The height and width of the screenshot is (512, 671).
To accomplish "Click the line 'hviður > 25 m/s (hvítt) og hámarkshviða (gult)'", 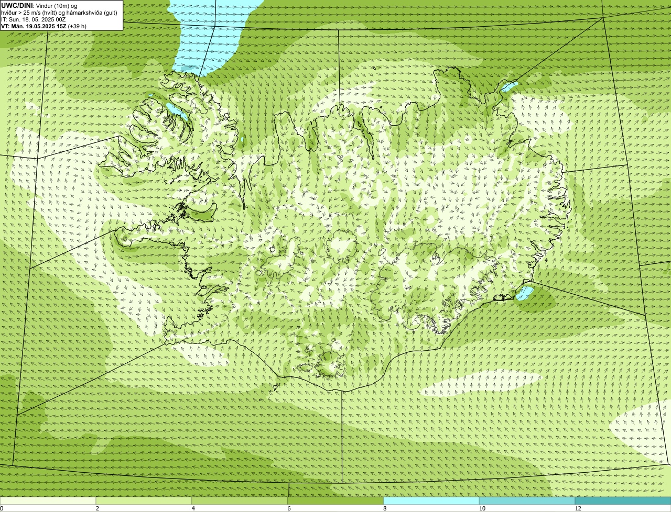I will (59, 13).
